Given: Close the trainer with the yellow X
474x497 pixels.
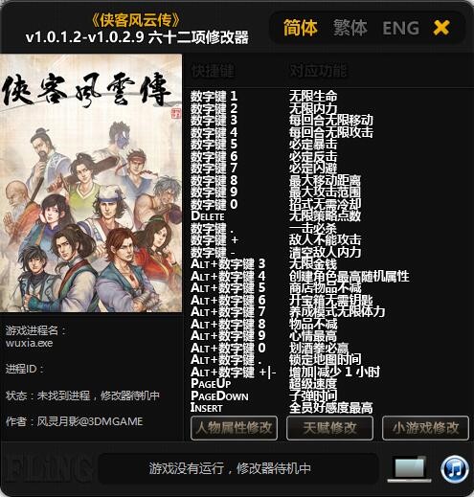Looking at the screenshot, I should point(441,28).
